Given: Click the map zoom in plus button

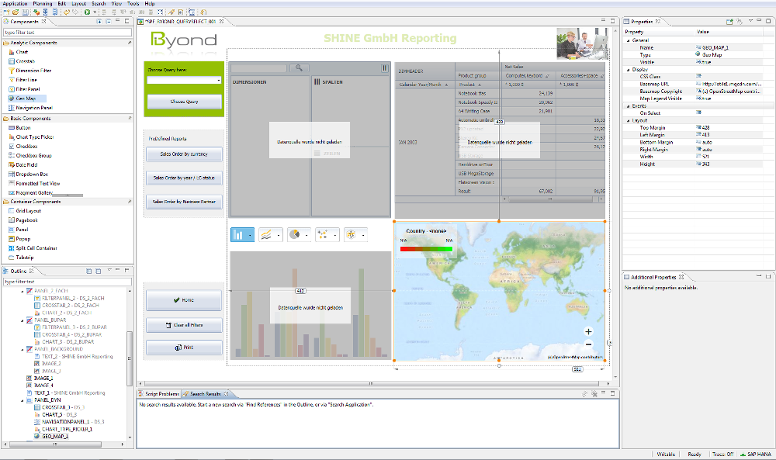Looking at the screenshot, I should pyautogui.click(x=588, y=332).
